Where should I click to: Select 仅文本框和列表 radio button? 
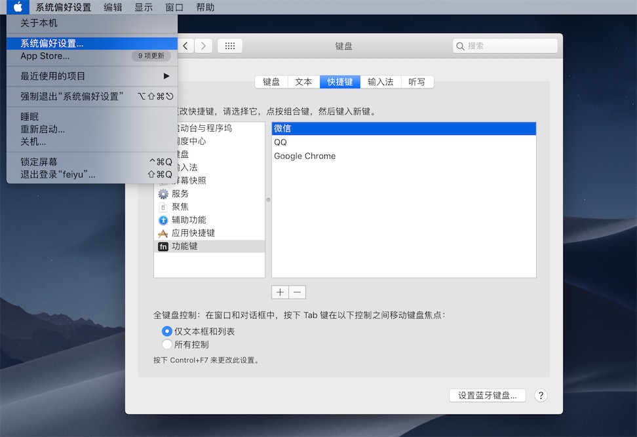(166, 332)
